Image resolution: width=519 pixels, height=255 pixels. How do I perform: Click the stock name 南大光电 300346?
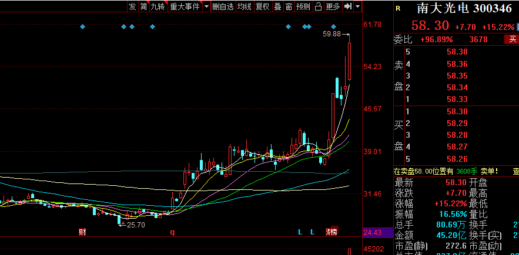[464, 9]
